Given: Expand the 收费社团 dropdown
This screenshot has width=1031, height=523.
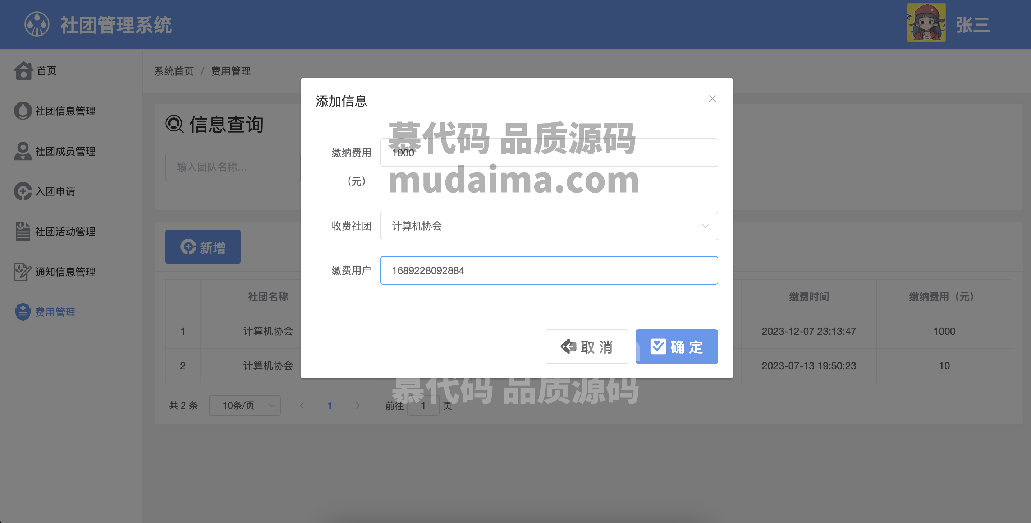Looking at the screenshot, I should tap(549, 226).
